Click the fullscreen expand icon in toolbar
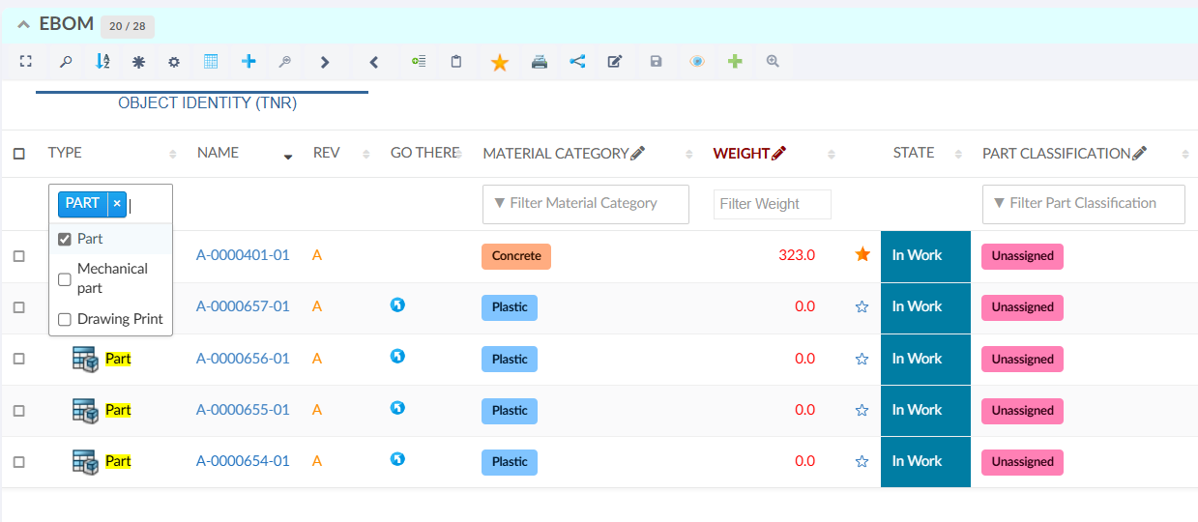The height and width of the screenshot is (522, 1198). point(26,62)
